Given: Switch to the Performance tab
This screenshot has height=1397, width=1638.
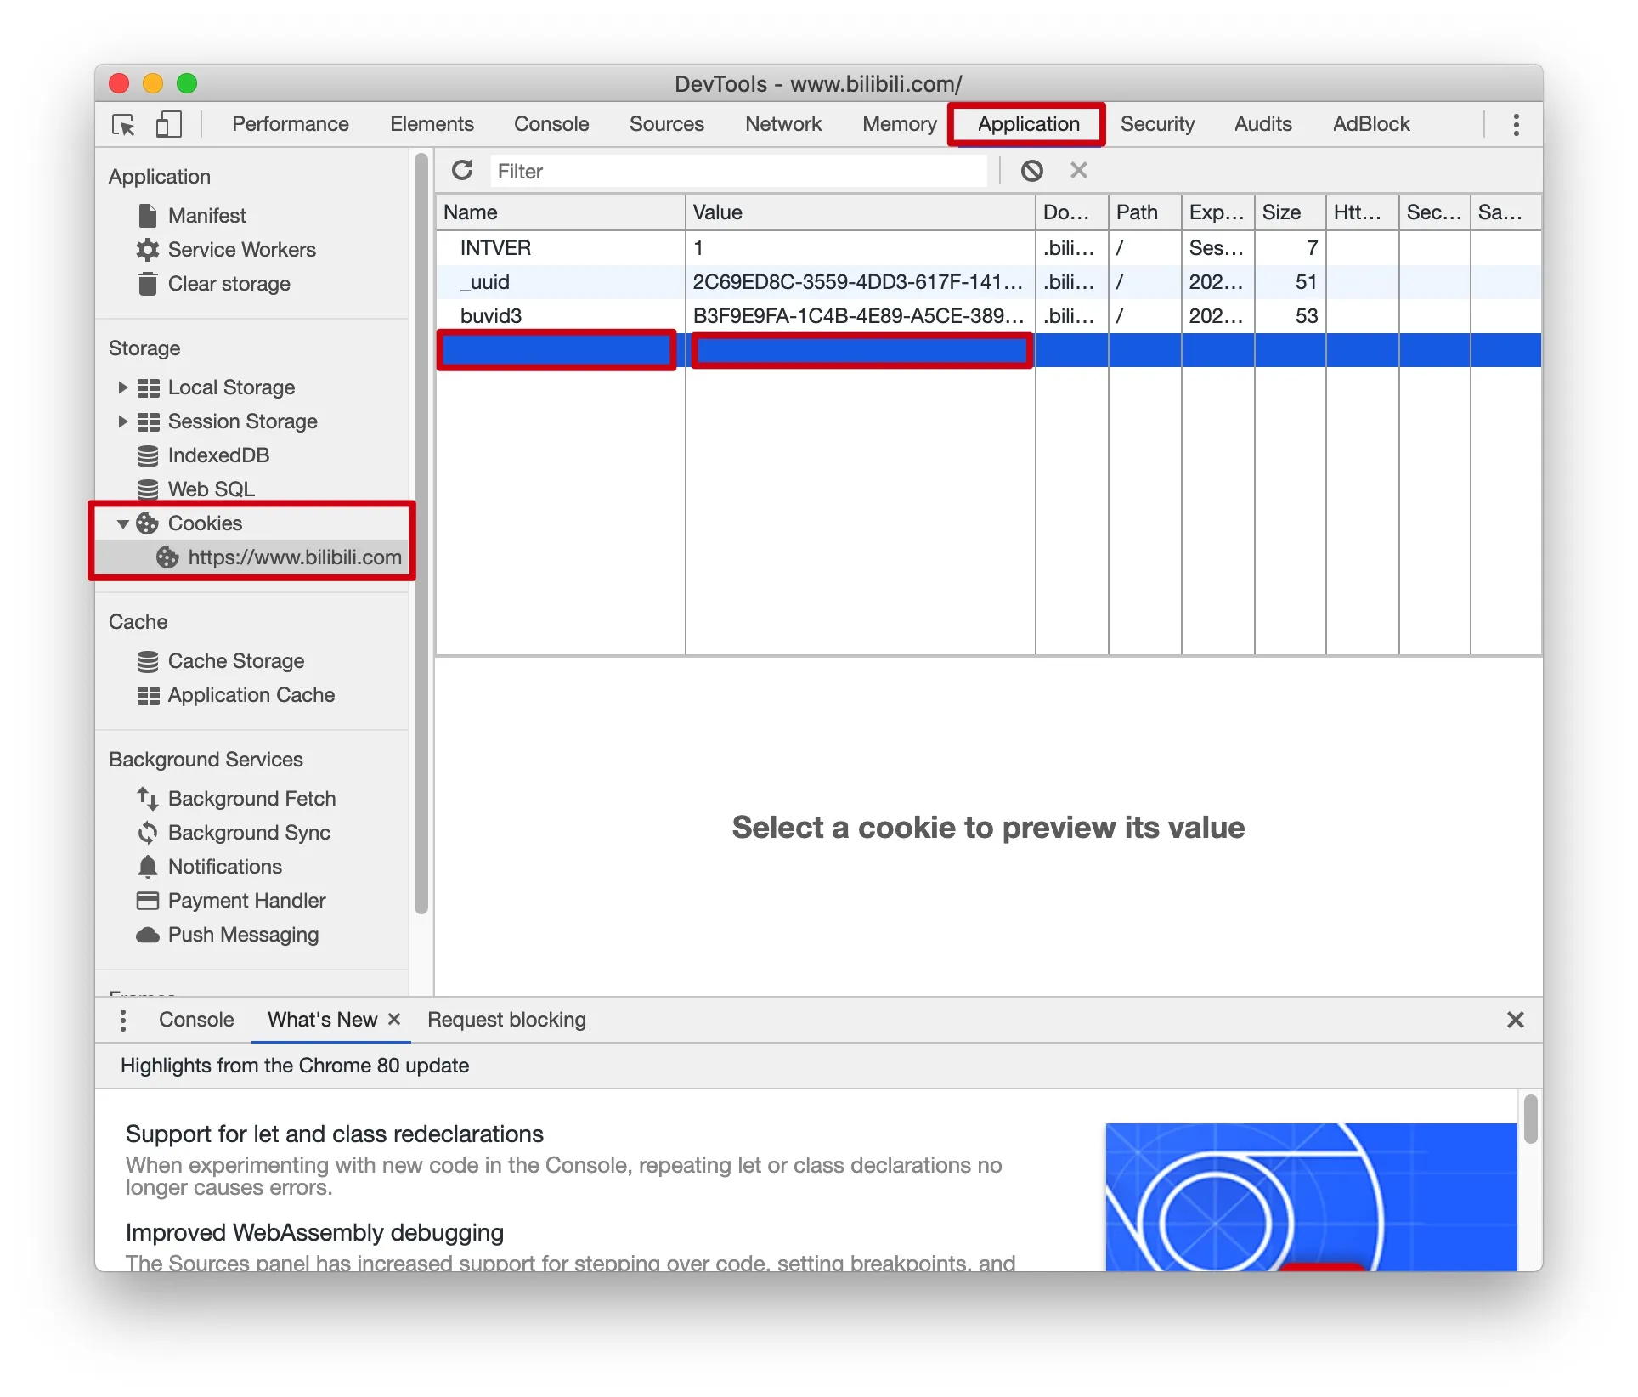Looking at the screenshot, I should pyautogui.click(x=291, y=124).
